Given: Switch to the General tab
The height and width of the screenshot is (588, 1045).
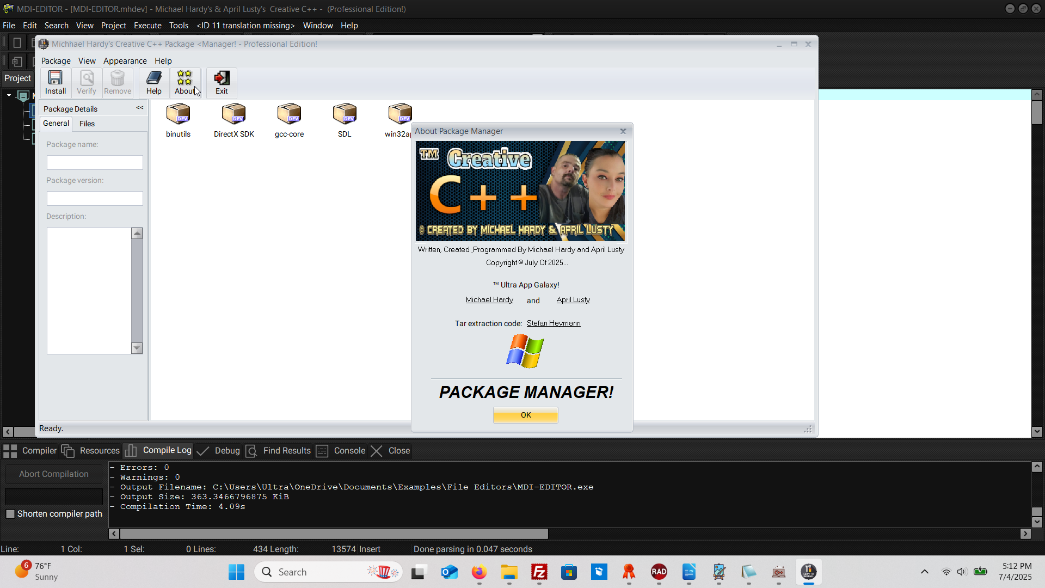Looking at the screenshot, I should (x=56, y=123).
